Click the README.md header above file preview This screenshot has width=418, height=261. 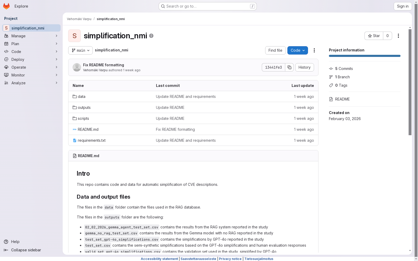point(89,156)
